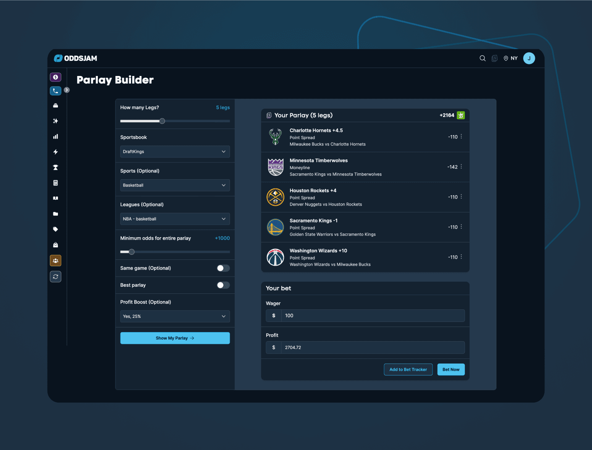Click the +1000 minimum odds value
The width and height of the screenshot is (592, 450).
[222, 238]
